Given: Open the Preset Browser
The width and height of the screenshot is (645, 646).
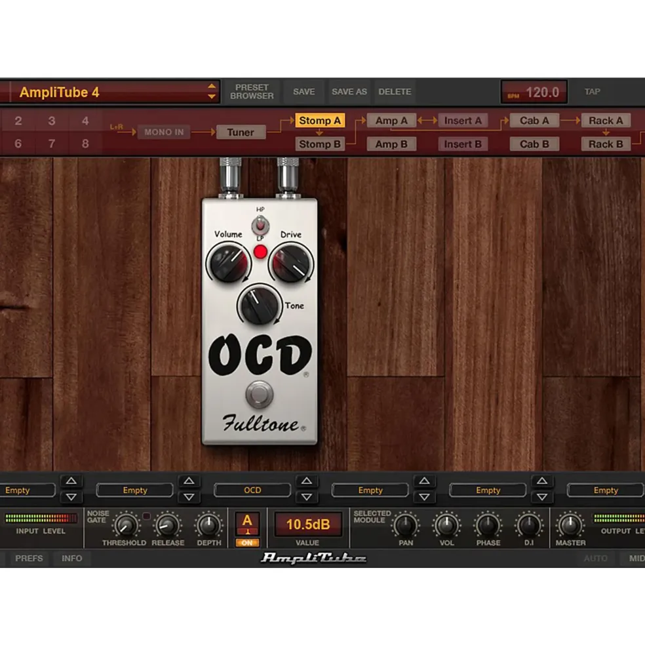Looking at the screenshot, I should [252, 91].
